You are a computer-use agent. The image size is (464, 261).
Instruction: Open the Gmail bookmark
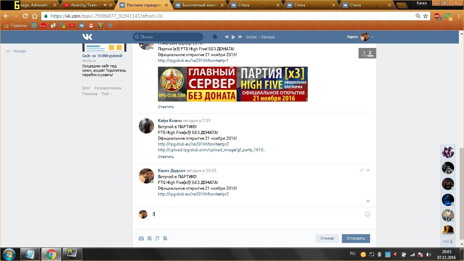point(91,25)
